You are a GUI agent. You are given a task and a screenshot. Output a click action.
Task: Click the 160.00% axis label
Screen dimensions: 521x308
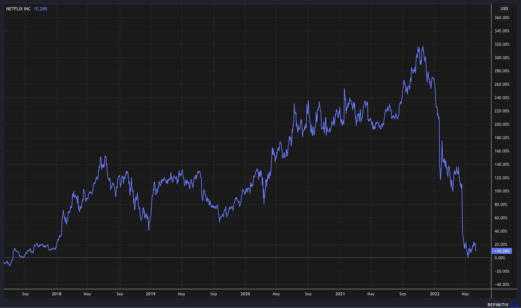pos(502,151)
